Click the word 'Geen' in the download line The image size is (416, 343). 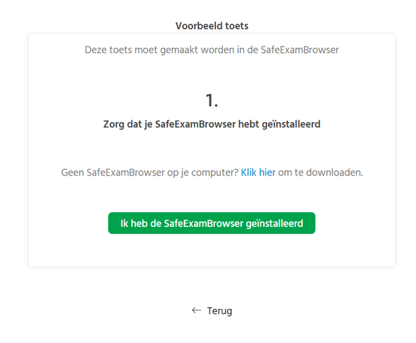point(72,172)
